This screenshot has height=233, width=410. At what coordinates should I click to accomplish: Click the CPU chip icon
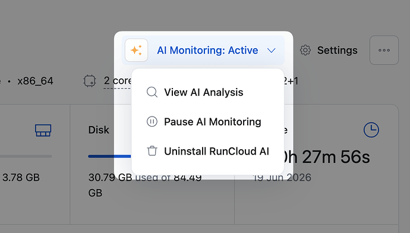(x=90, y=81)
